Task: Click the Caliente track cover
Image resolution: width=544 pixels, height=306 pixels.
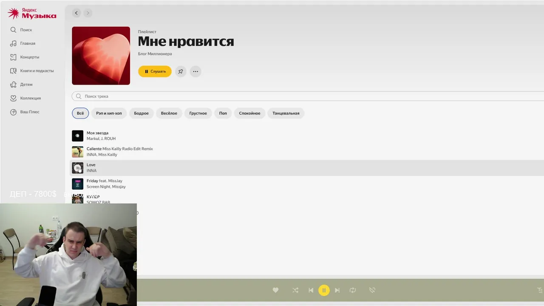Action: coord(77,152)
